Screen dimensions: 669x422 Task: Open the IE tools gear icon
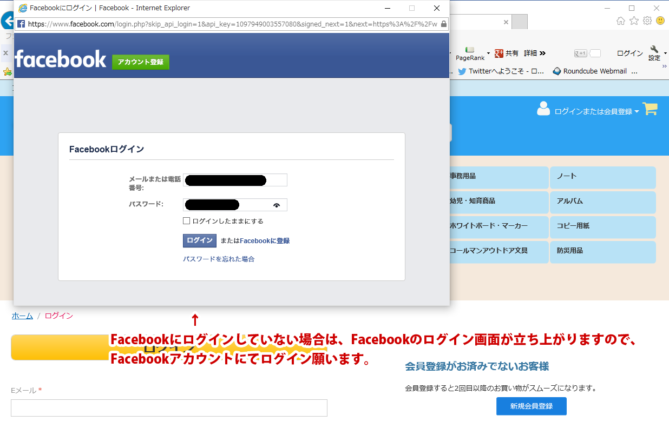[647, 21]
